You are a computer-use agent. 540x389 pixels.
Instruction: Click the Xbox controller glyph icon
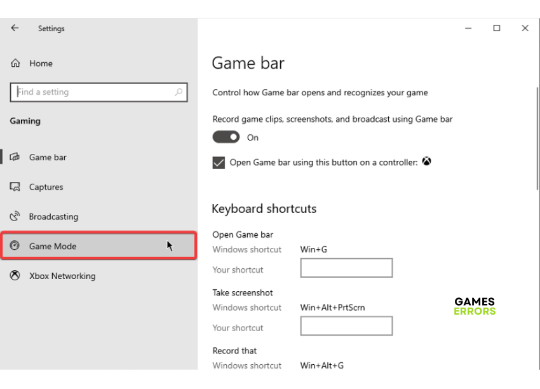click(426, 161)
